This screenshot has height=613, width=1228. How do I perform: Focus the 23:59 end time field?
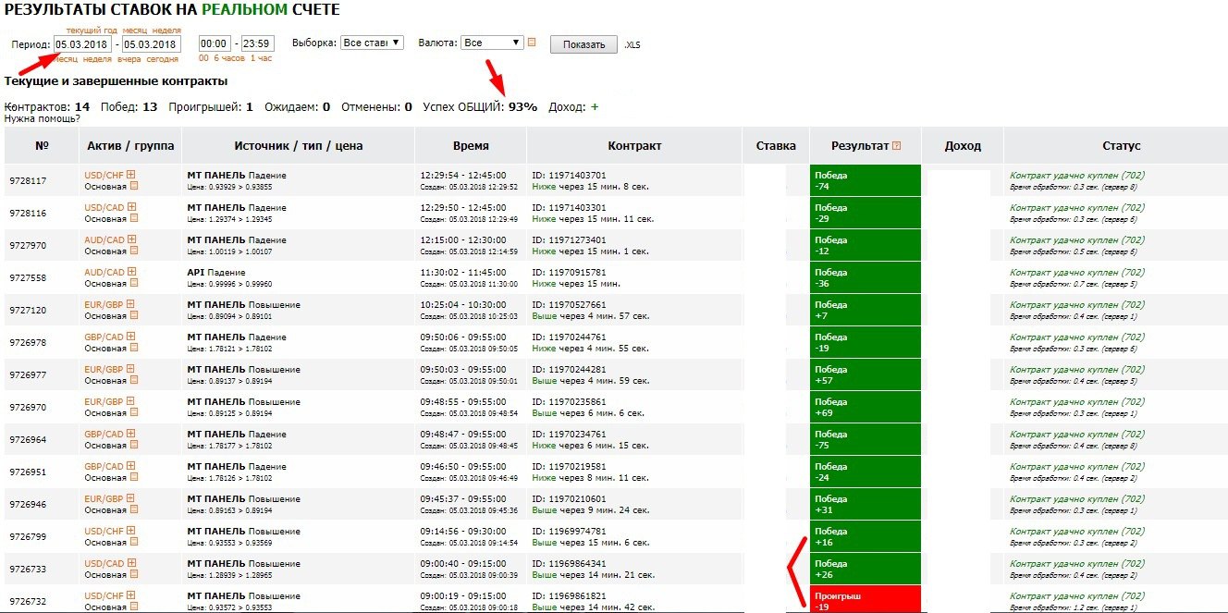pyautogui.click(x=258, y=43)
